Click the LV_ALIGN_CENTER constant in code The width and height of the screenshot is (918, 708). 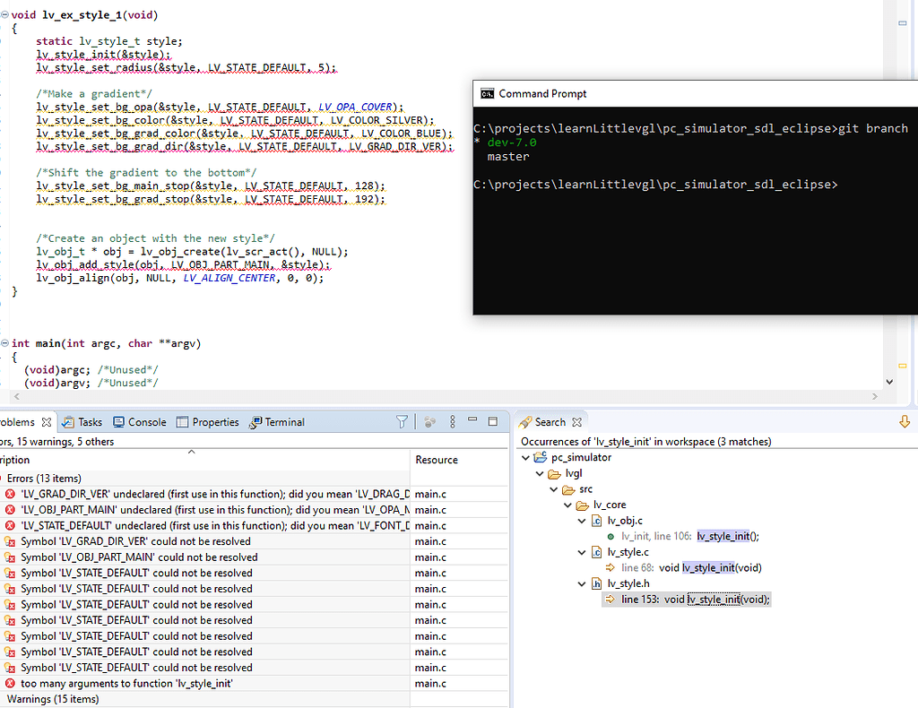coord(229,278)
